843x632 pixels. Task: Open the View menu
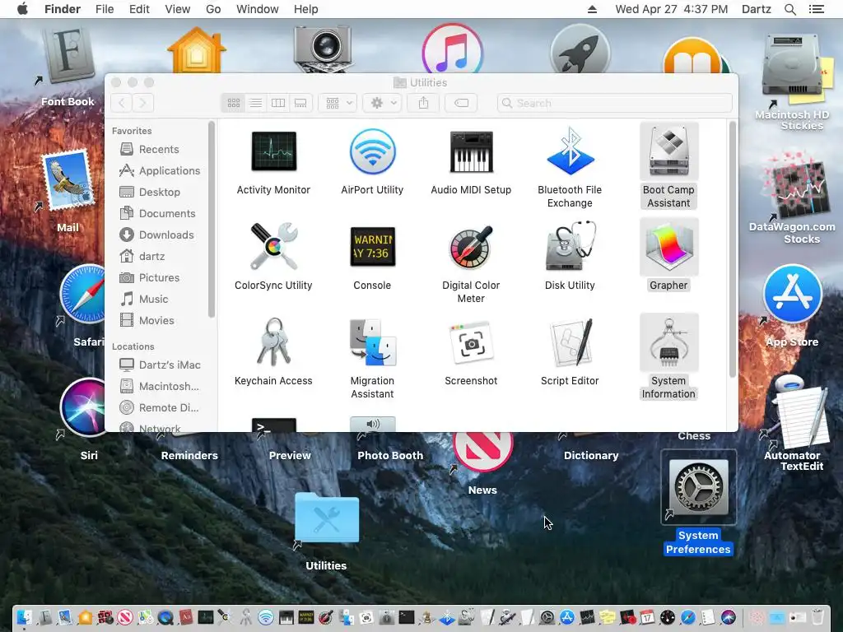click(178, 9)
